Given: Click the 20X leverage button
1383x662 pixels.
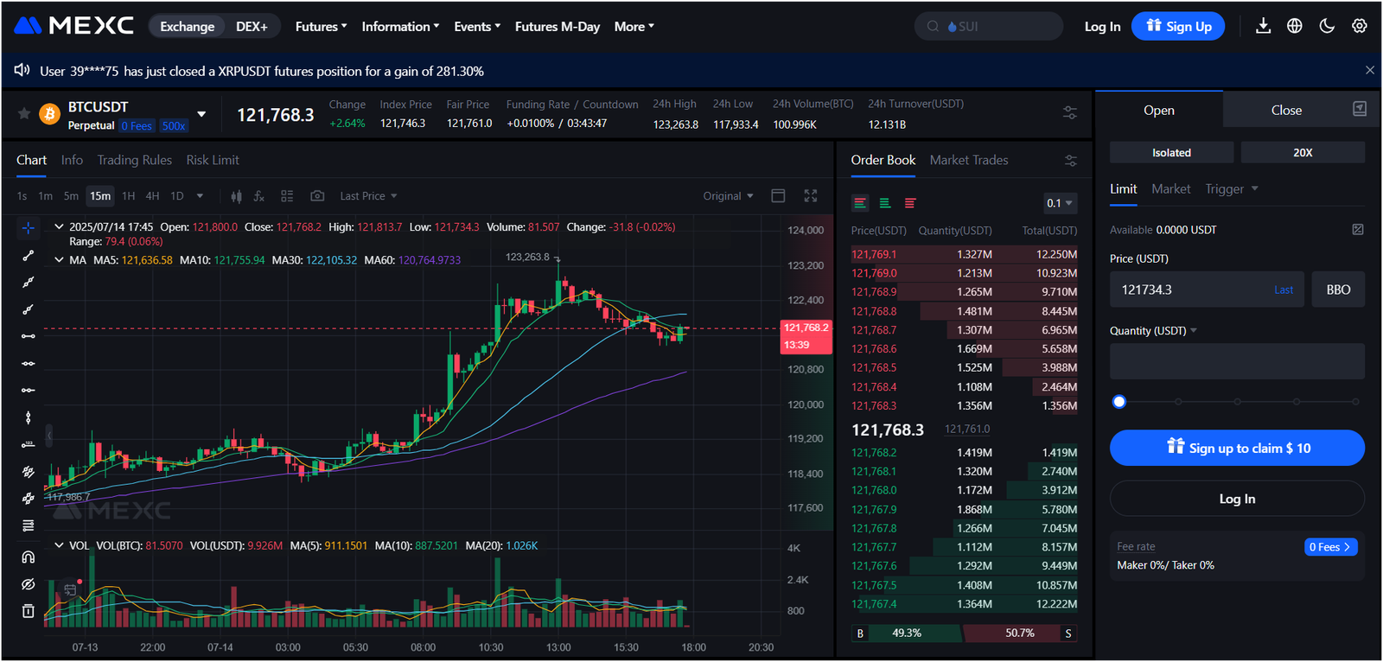Looking at the screenshot, I should click(1303, 152).
